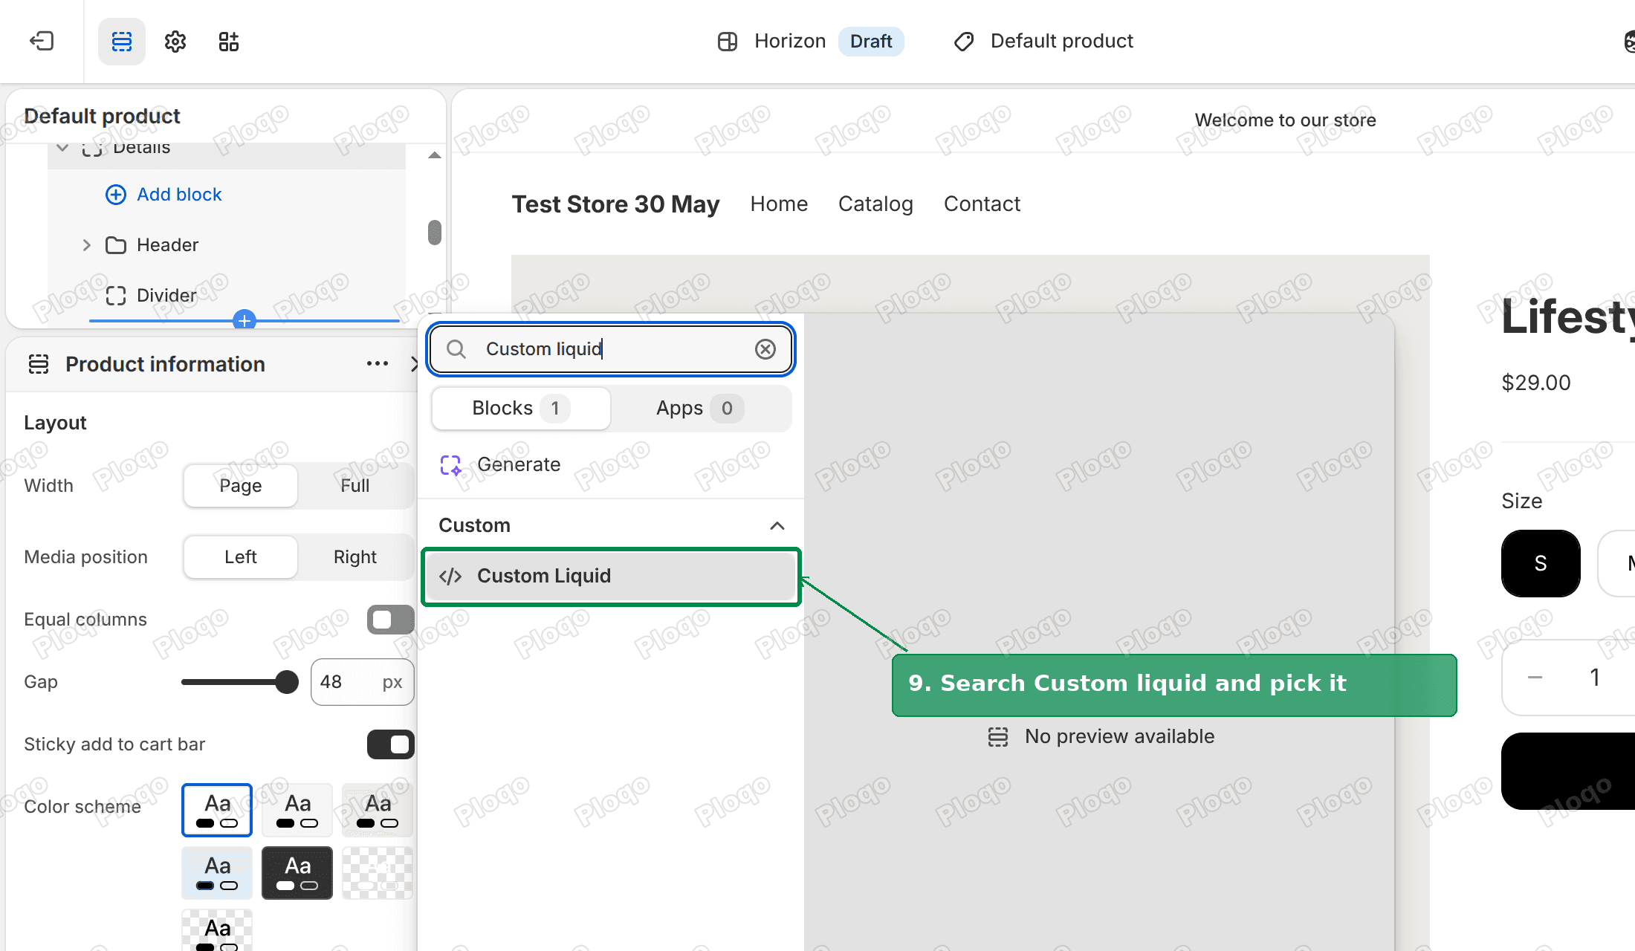Decrease quantity with minus button
Viewport: 1635px width, 951px height.
pos(1535,678)
